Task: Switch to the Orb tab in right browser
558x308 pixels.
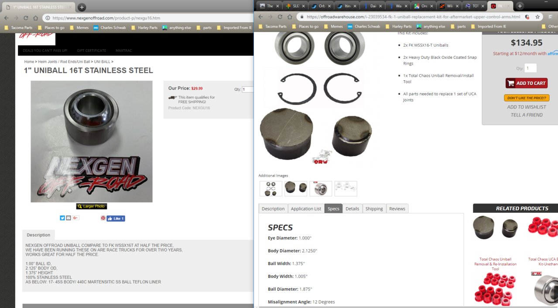Action: pos(320,6)
